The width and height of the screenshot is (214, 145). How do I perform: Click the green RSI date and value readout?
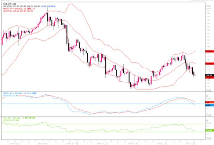coord(11,120)
